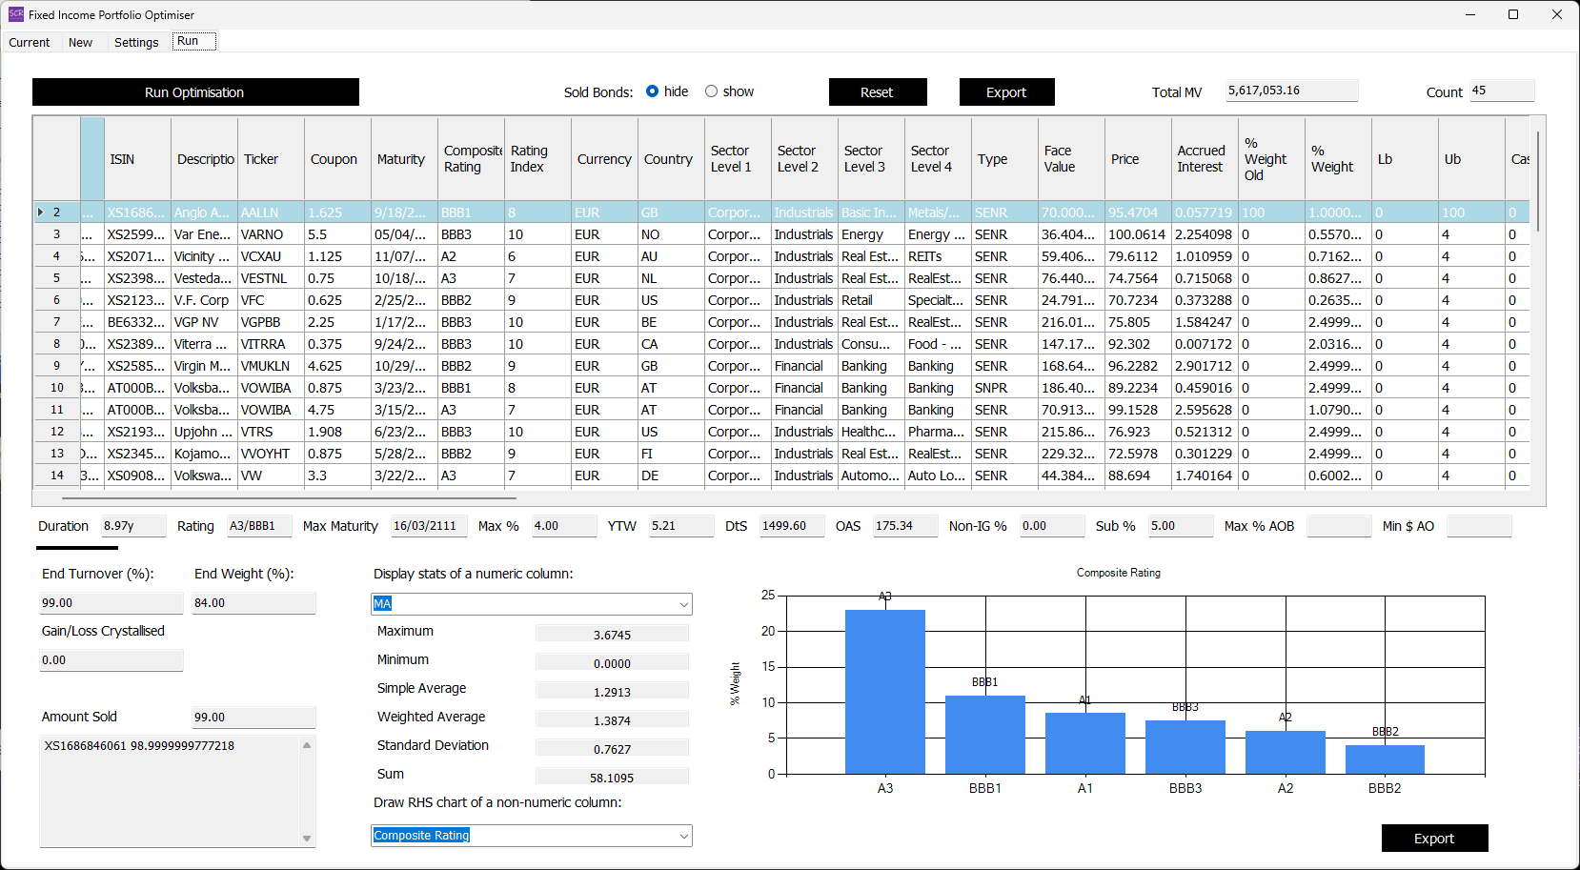Select the hide sold bonds option
The height and width of the screenshot is (870, 1580).
pyautogui.click(x=653, y=91)
